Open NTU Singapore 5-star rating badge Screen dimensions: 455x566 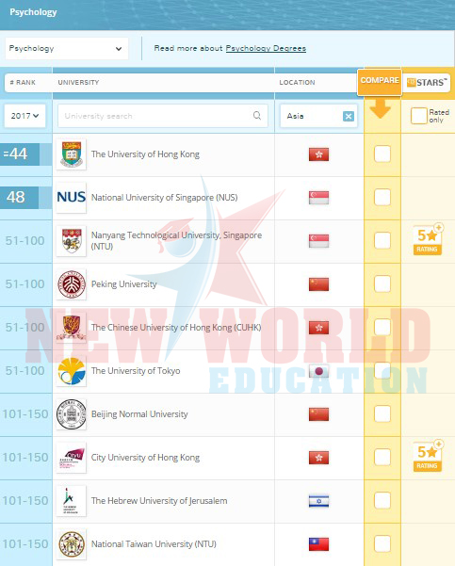tap(428, 239)
